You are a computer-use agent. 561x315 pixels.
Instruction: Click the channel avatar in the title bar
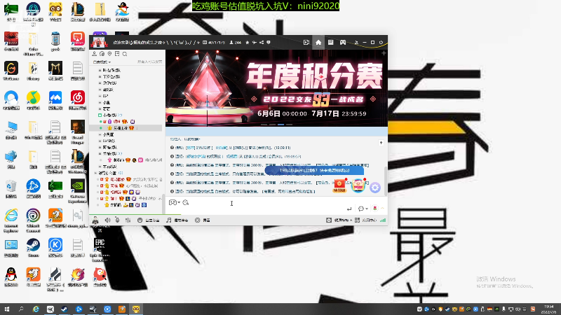click(x=99, y=42)
